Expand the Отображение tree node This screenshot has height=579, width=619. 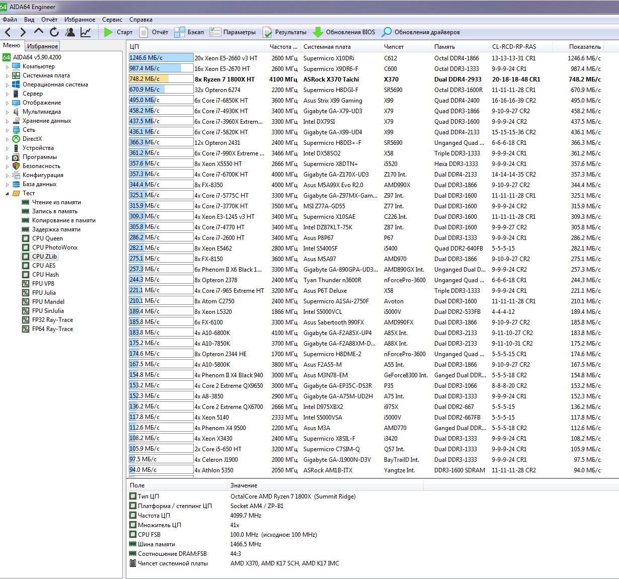tap(7, 103)
